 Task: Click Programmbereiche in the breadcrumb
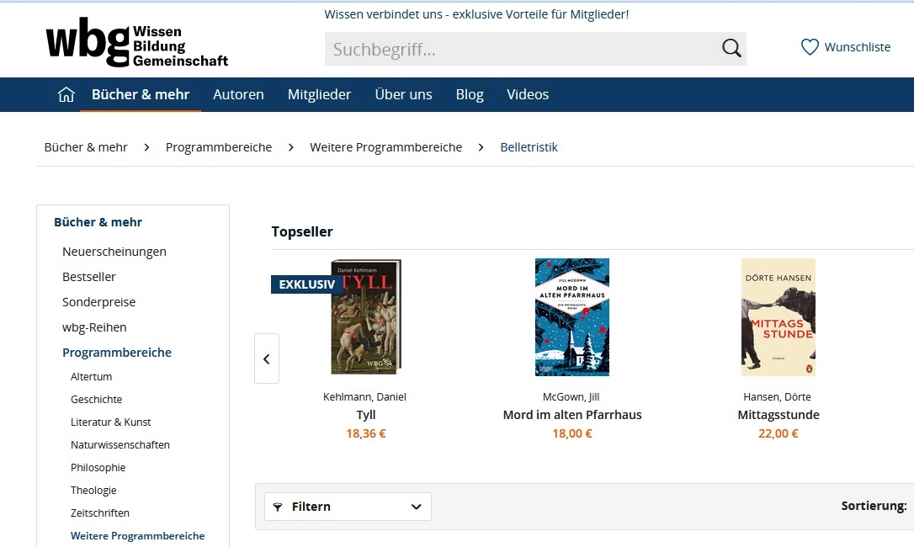[x=219, y=147]
